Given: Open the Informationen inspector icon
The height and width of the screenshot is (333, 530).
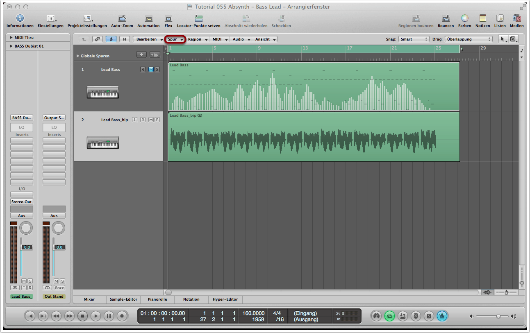Looking at the screenshot, I should pos(20,18).
